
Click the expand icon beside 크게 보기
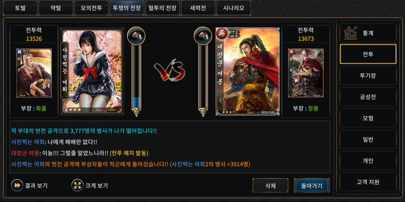(77, 185)
